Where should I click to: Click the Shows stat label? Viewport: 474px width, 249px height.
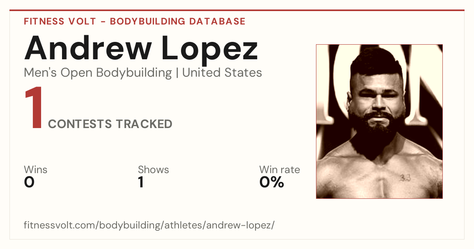pos(153,170)
